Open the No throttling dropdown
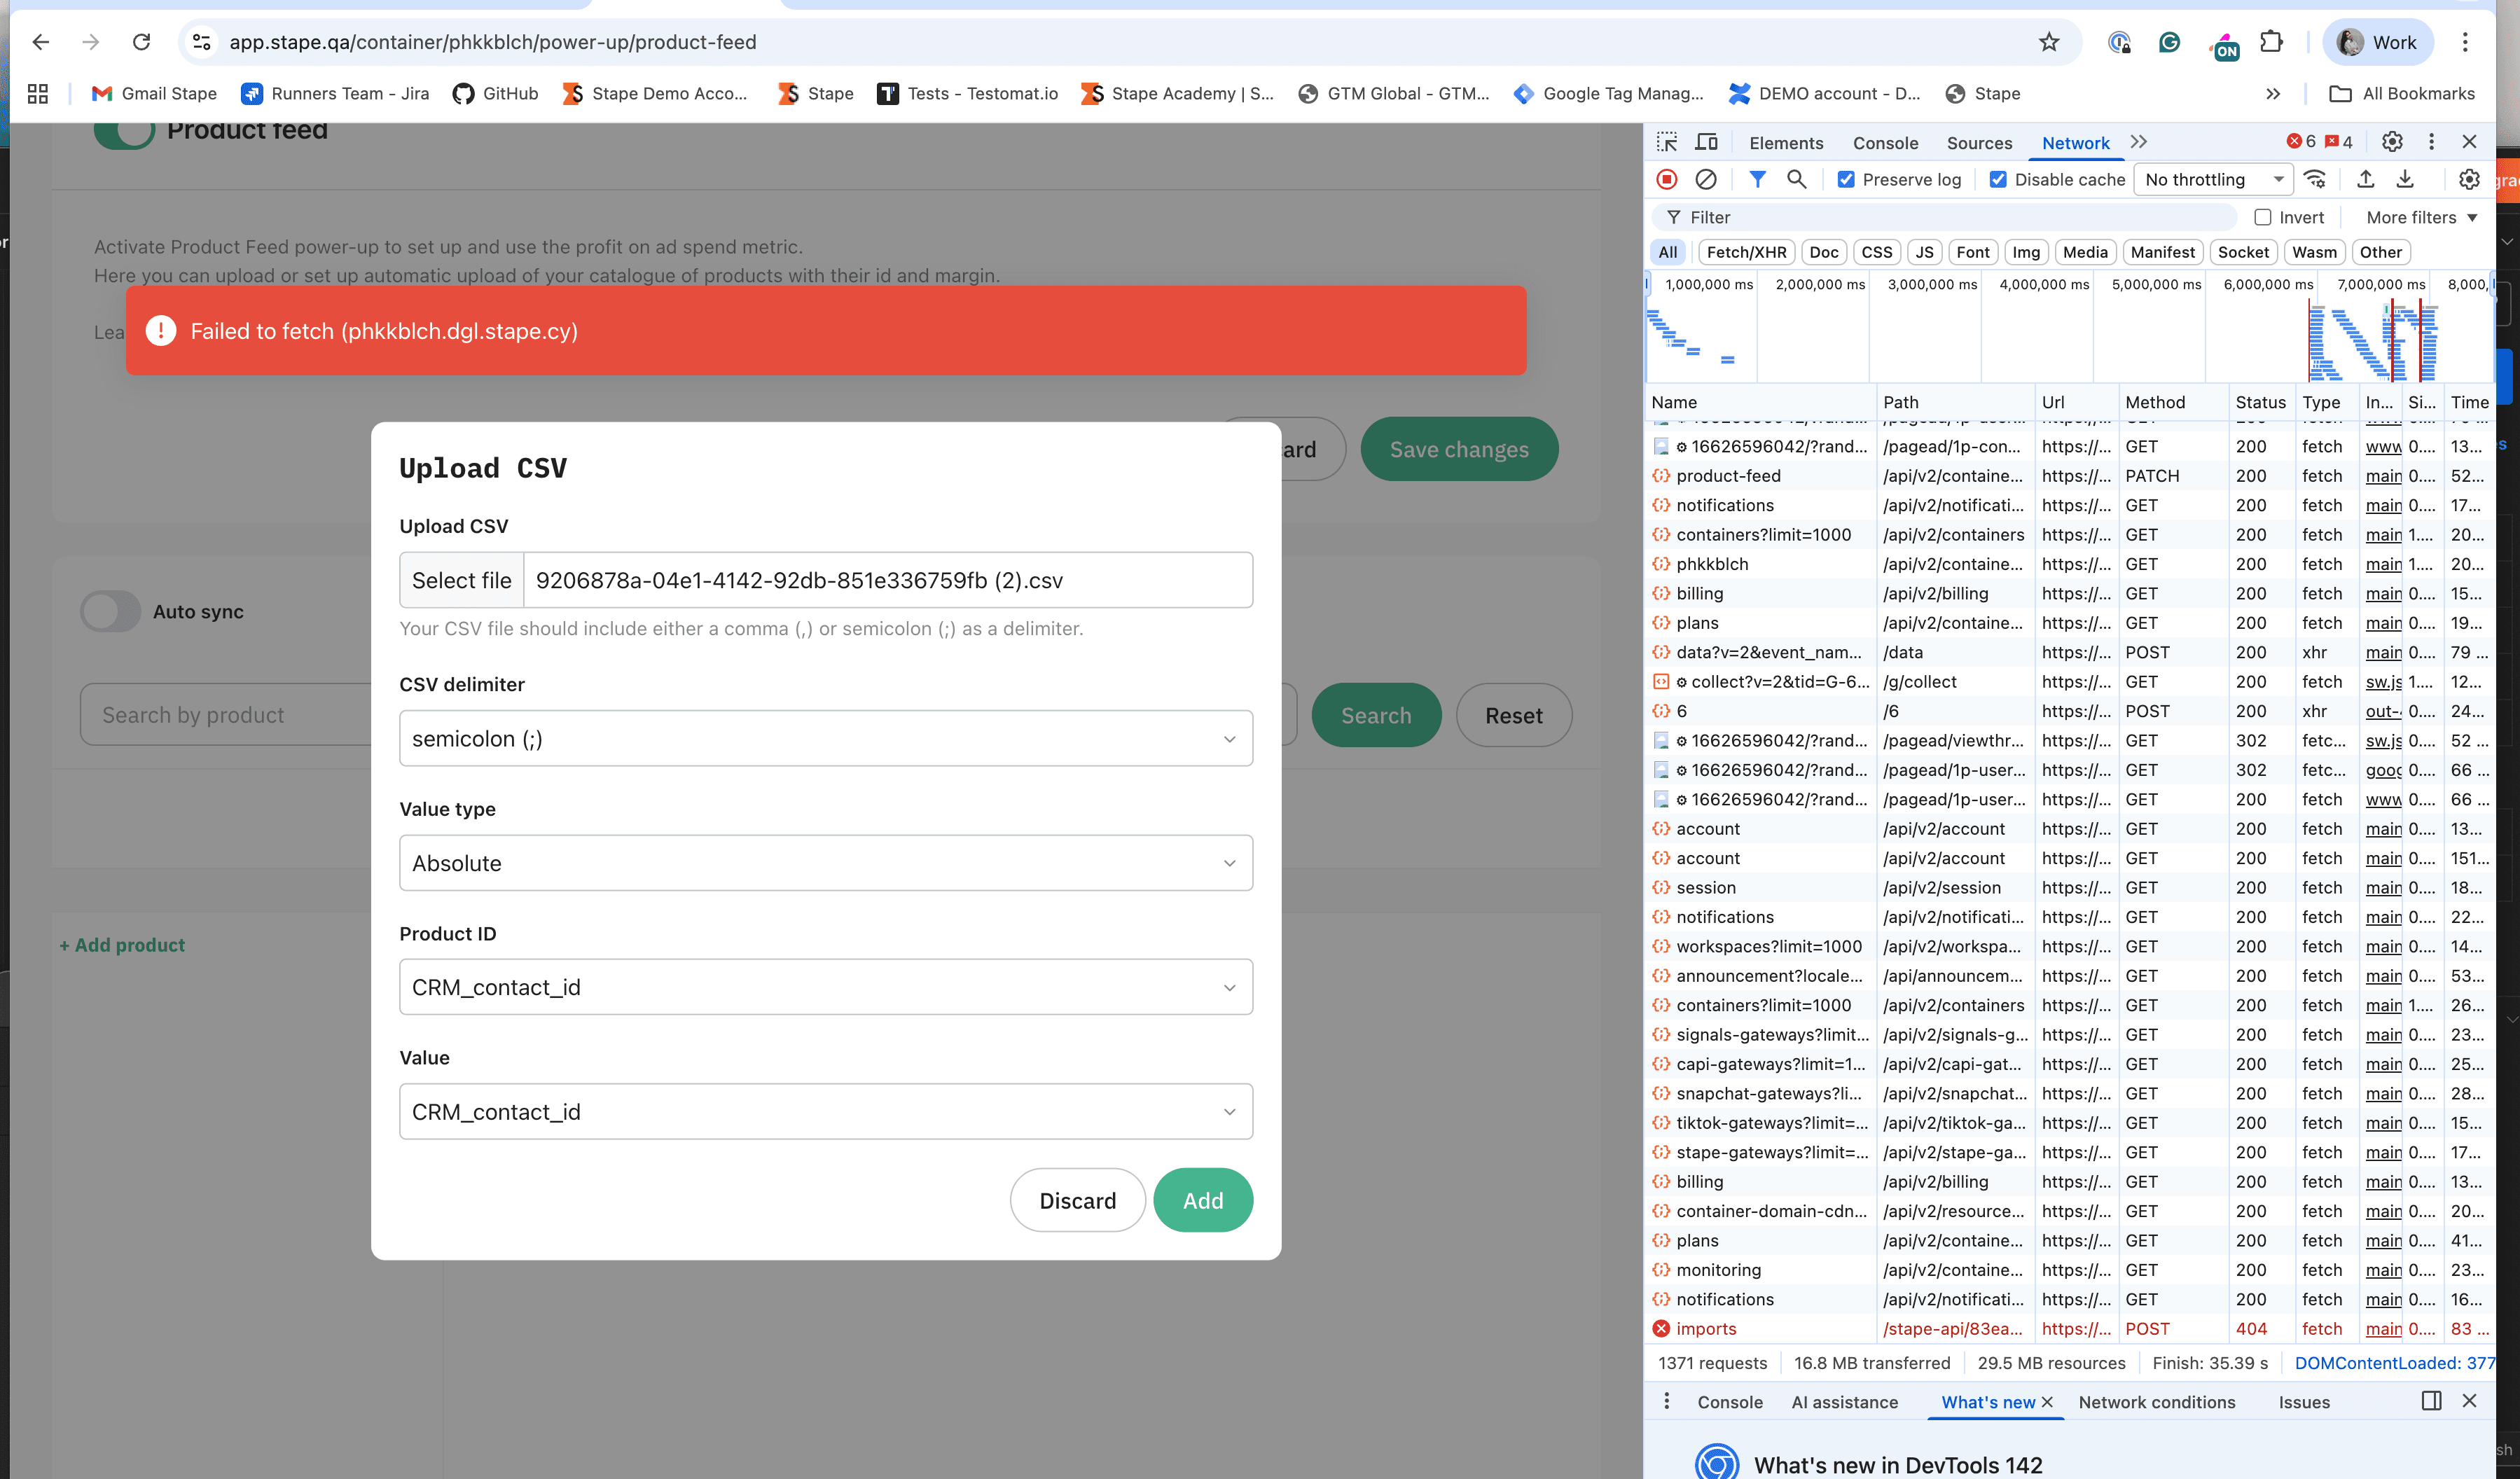2520x1479 pixels. click(x=2213, y=179)
